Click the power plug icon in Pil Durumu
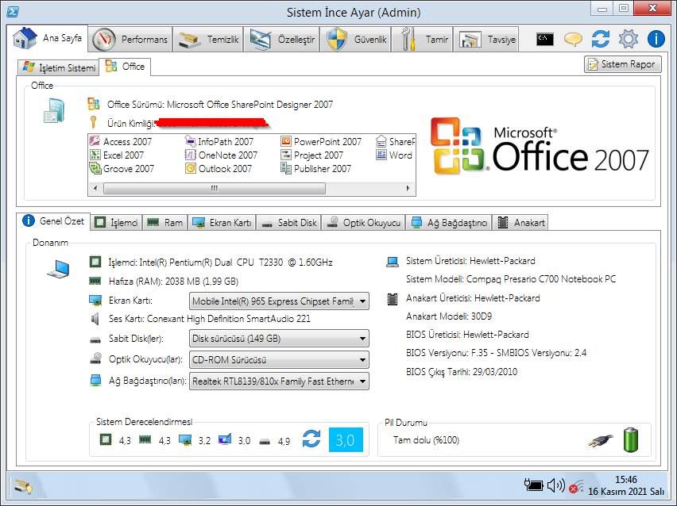677x506 pixels. coord(600,440)
